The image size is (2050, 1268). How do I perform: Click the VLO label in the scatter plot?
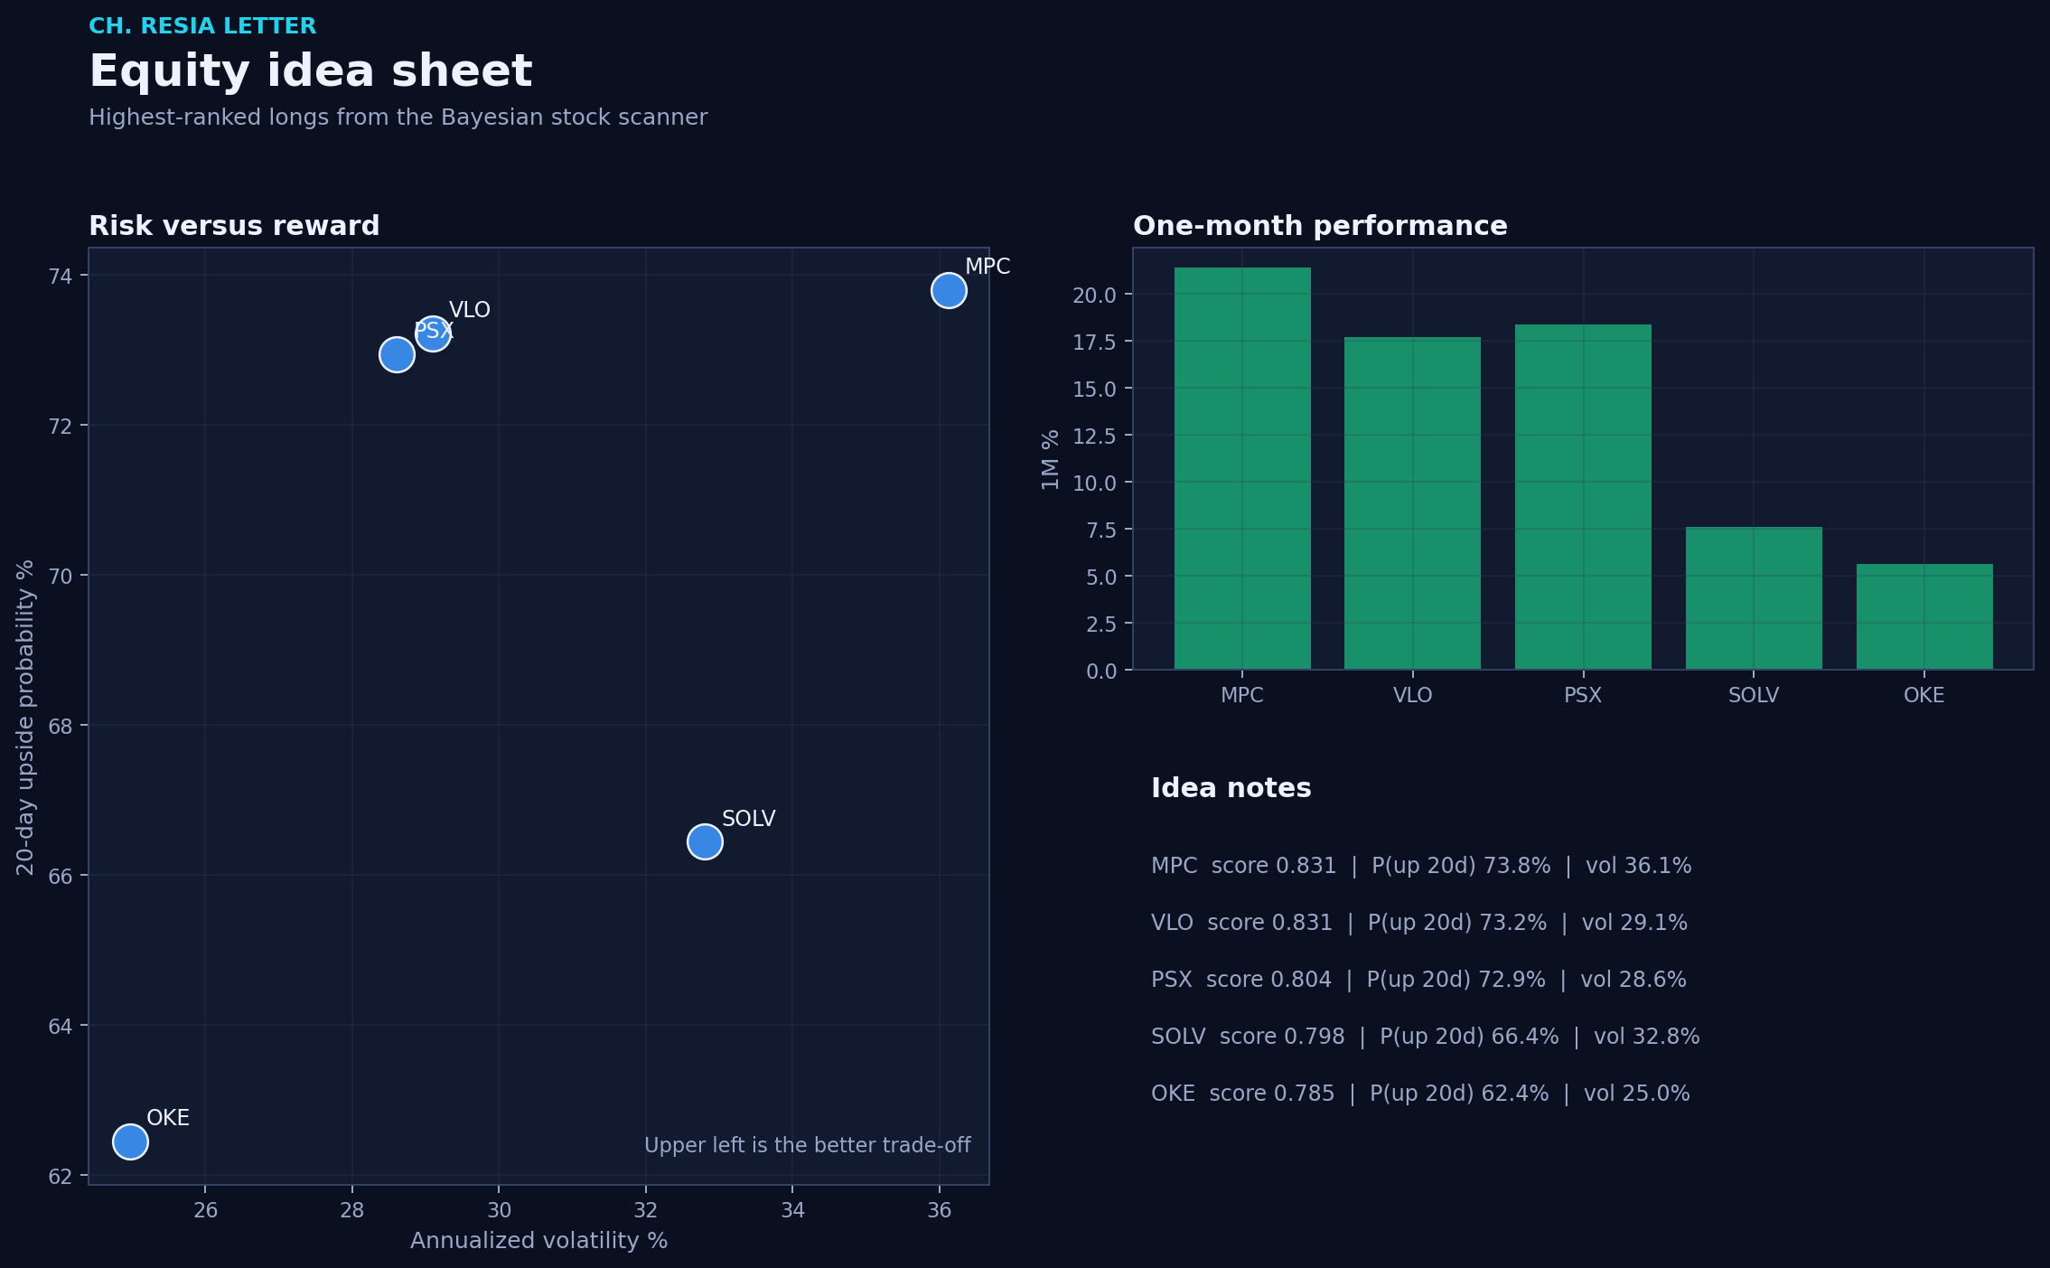click(470, 310)
